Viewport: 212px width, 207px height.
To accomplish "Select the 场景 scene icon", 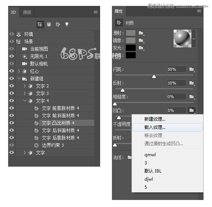I will (x=18, y=41).
